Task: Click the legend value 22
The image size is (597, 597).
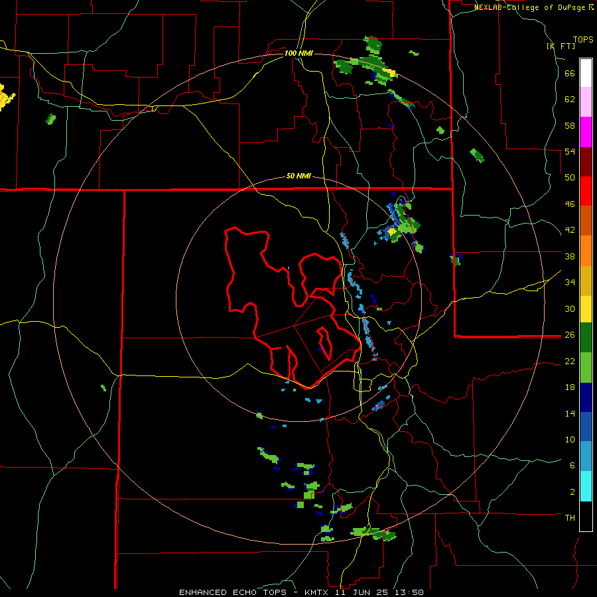Action: (570, 361)
